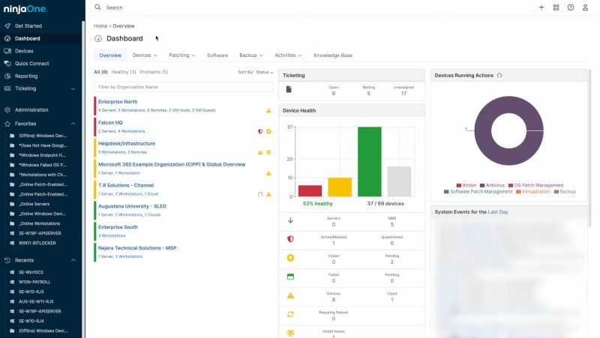Image resolution: width=600 pixels, height=338 pixels.
Task: Click the search magnifier icon
Action: point(97,7)
